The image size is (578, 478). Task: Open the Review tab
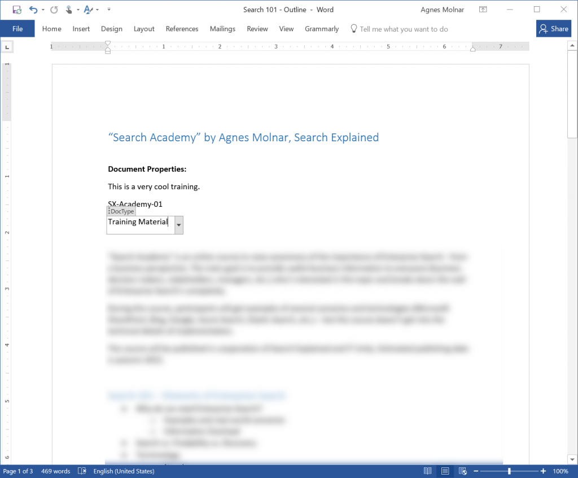(x=257, y=29)
